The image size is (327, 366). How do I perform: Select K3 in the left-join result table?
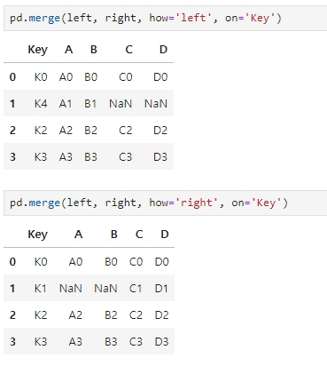pyautogui.click(x=41, y=157)
